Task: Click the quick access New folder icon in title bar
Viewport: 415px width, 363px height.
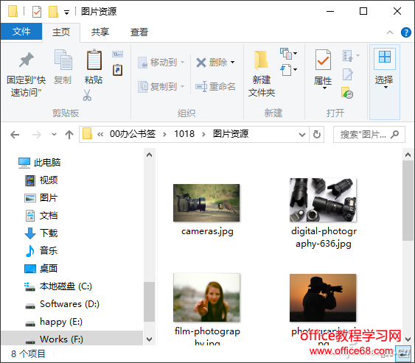Action: [x=53, y=12]
